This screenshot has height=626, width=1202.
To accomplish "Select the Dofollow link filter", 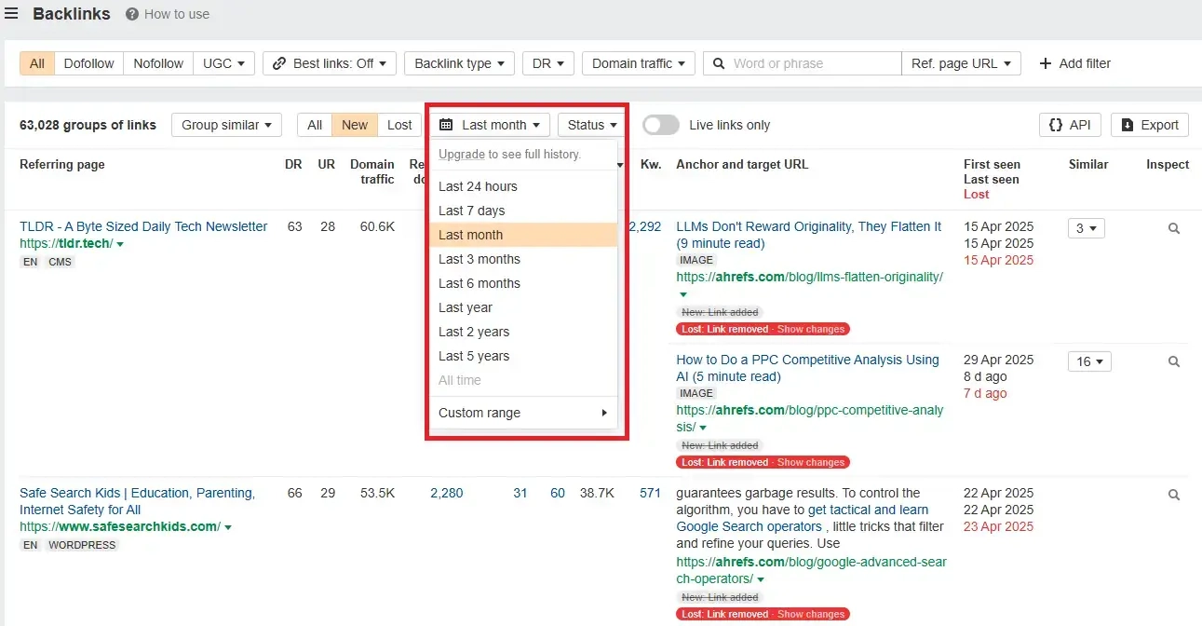I will (x=88, y=63).
